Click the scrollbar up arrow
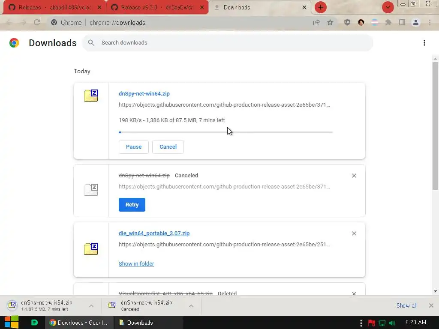 435,58
